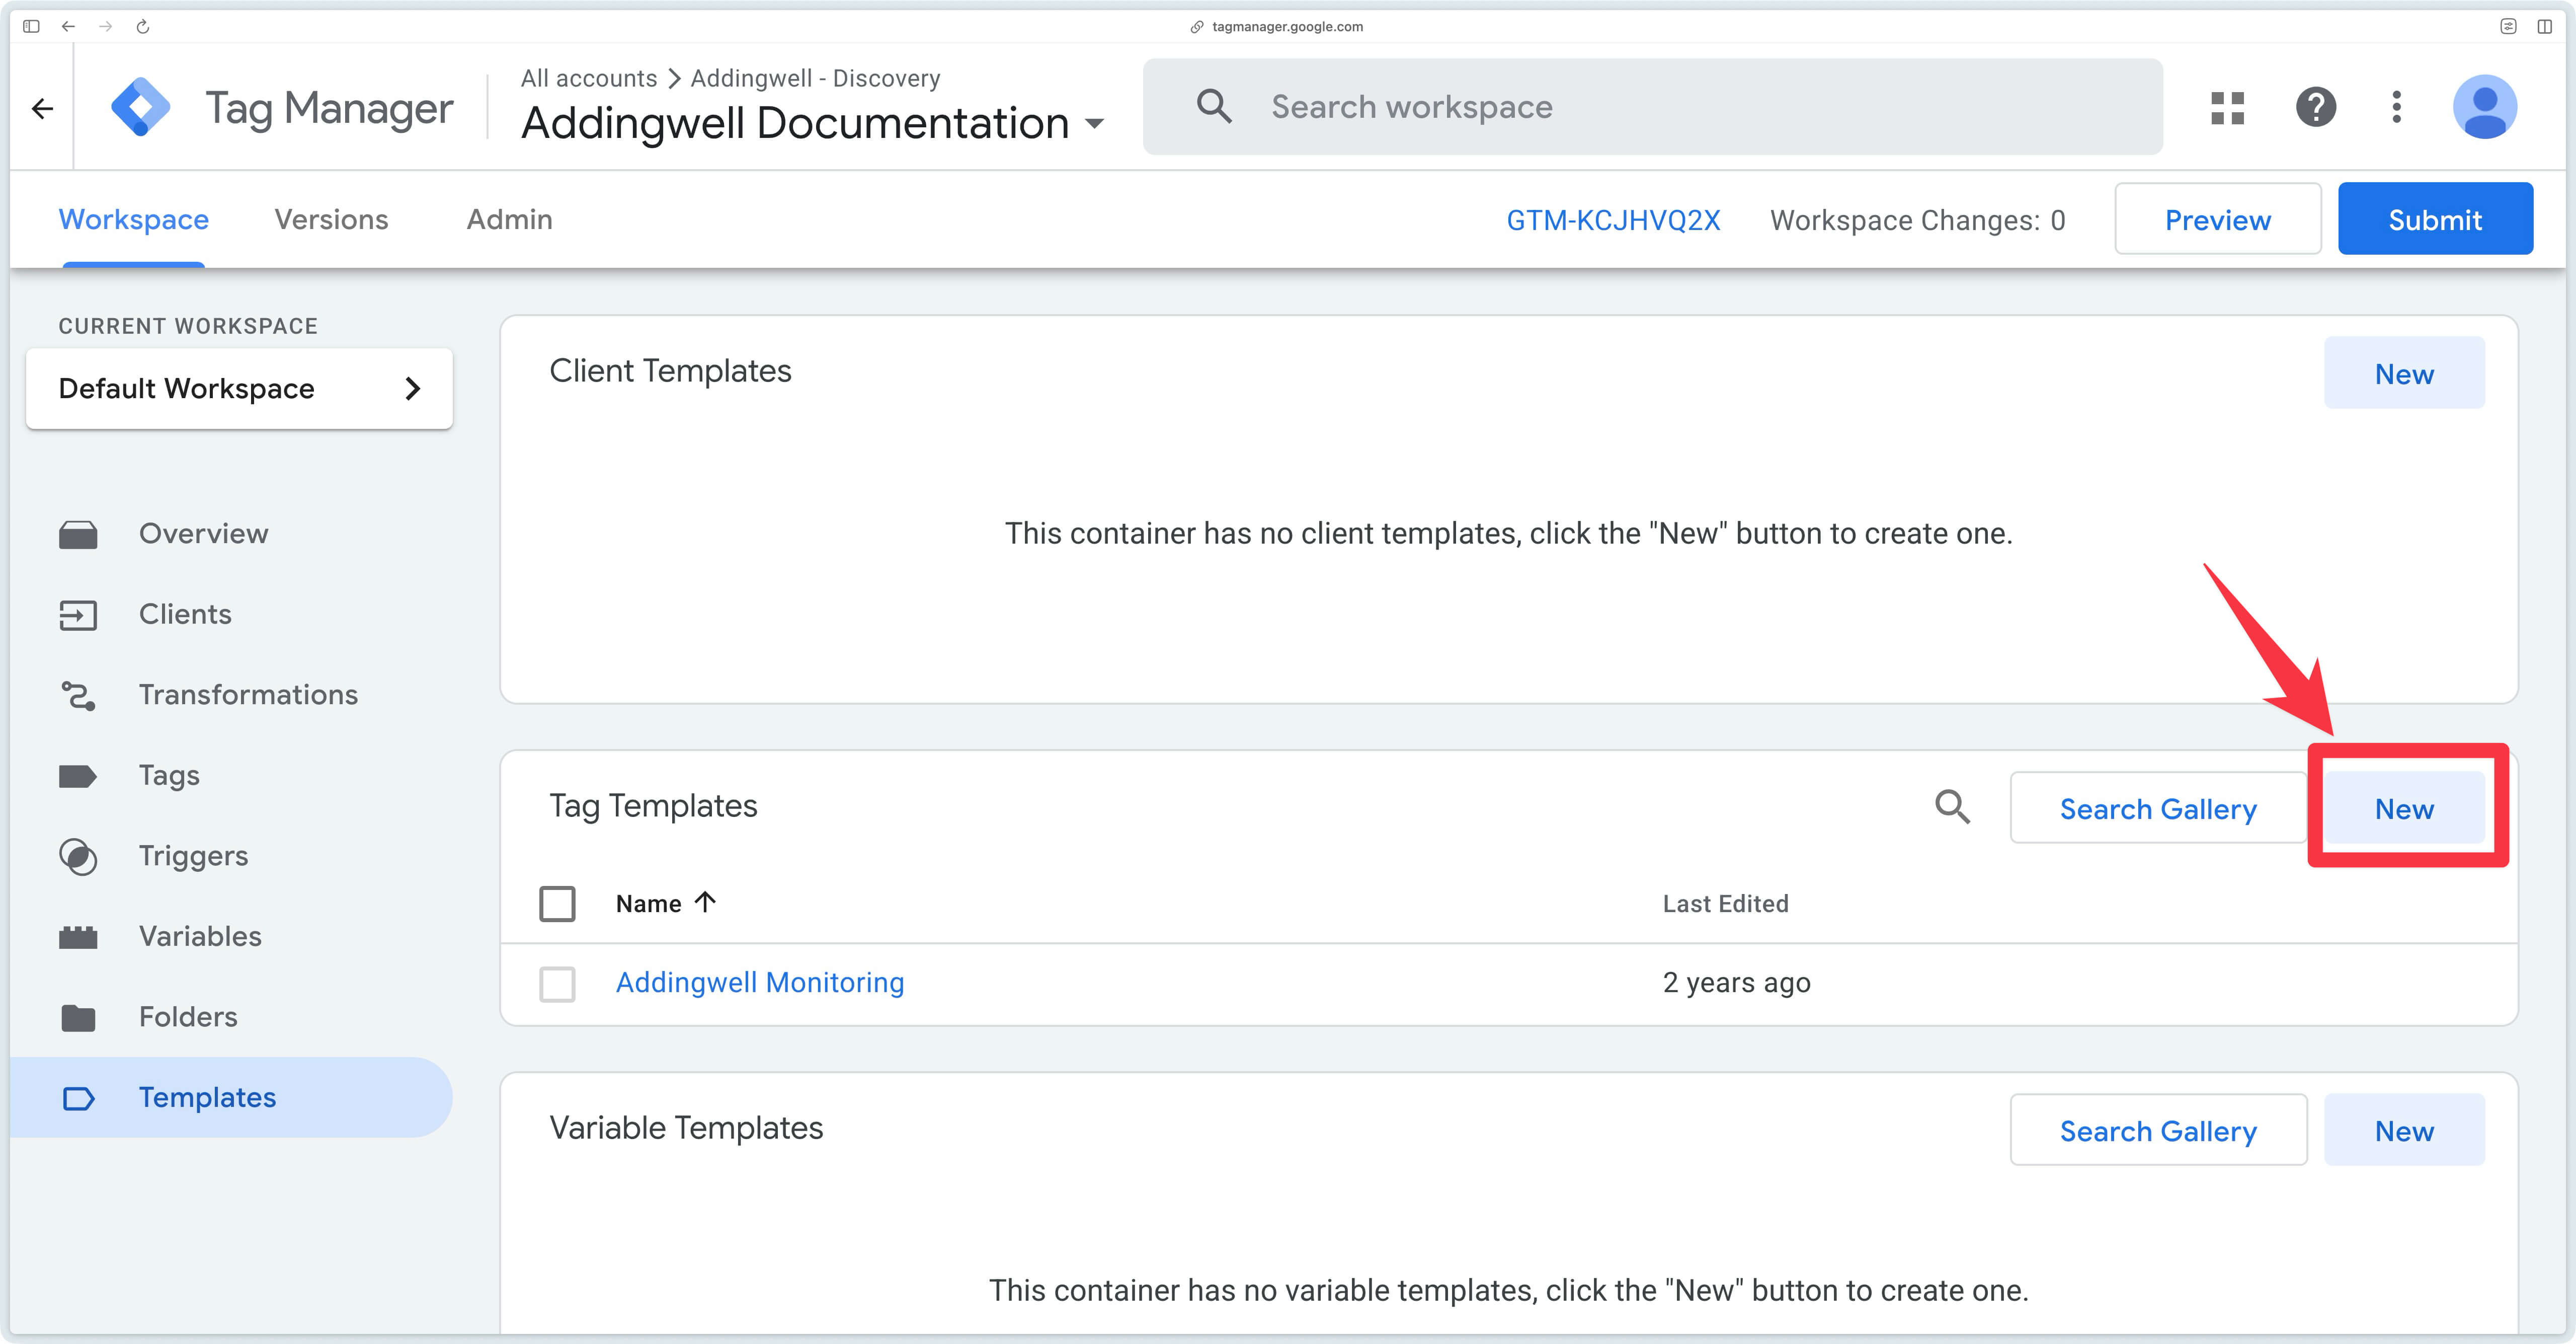Click the Folders sidebar icon
Screen dimensions: 2576x1344
coord(79,1017)
